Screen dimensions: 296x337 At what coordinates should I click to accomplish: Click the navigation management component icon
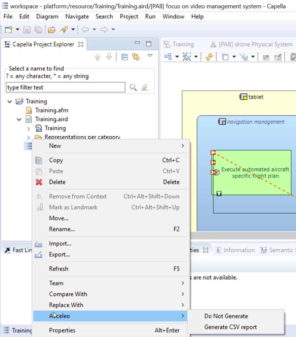pyautogui.click(x=222, y=122)
